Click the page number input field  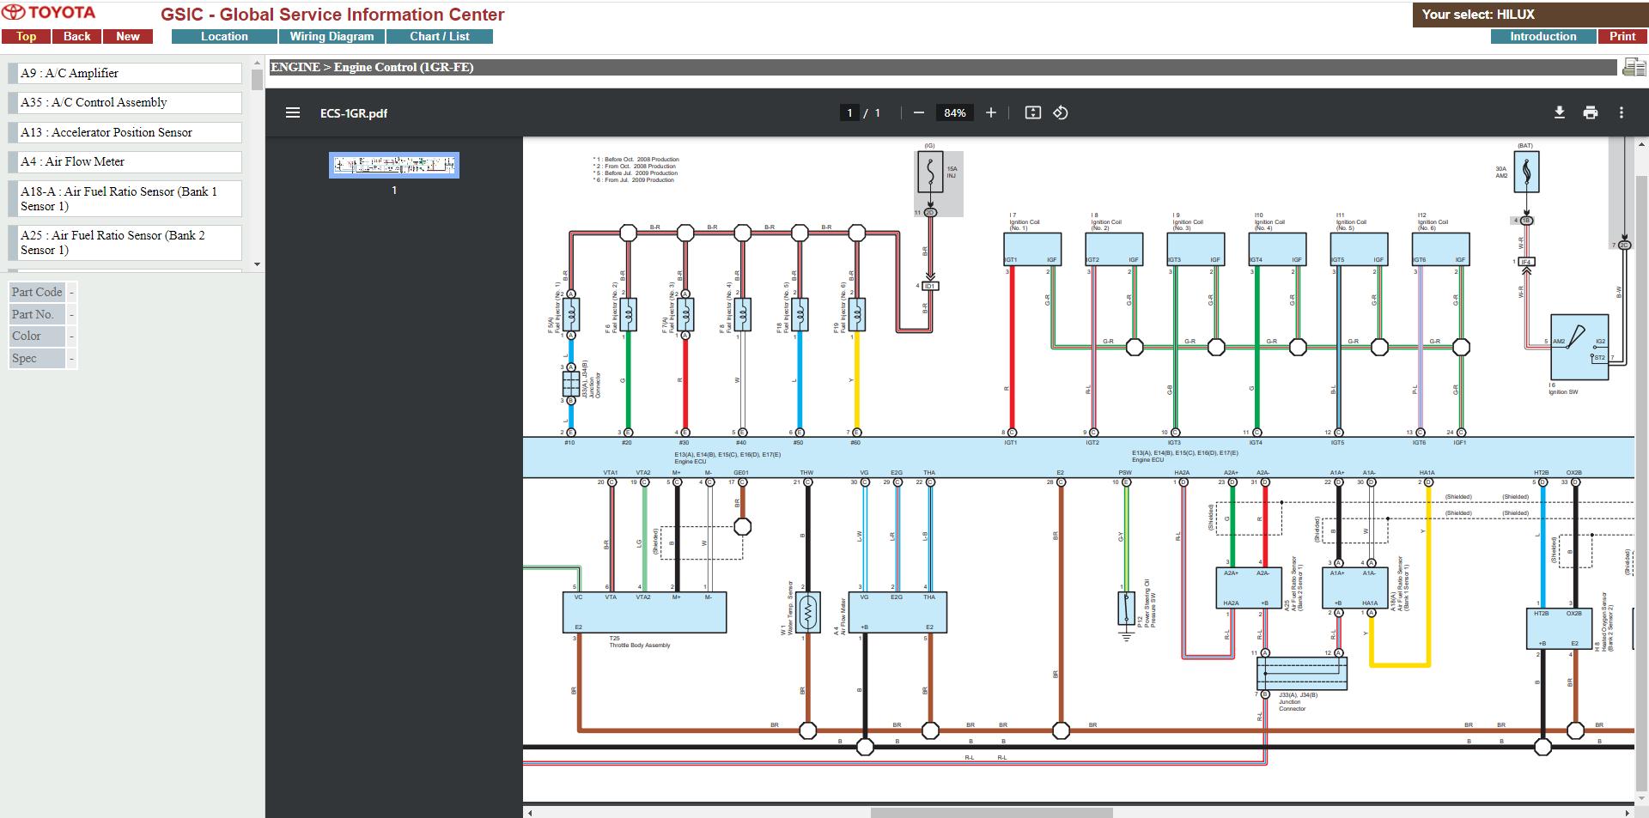849,112
